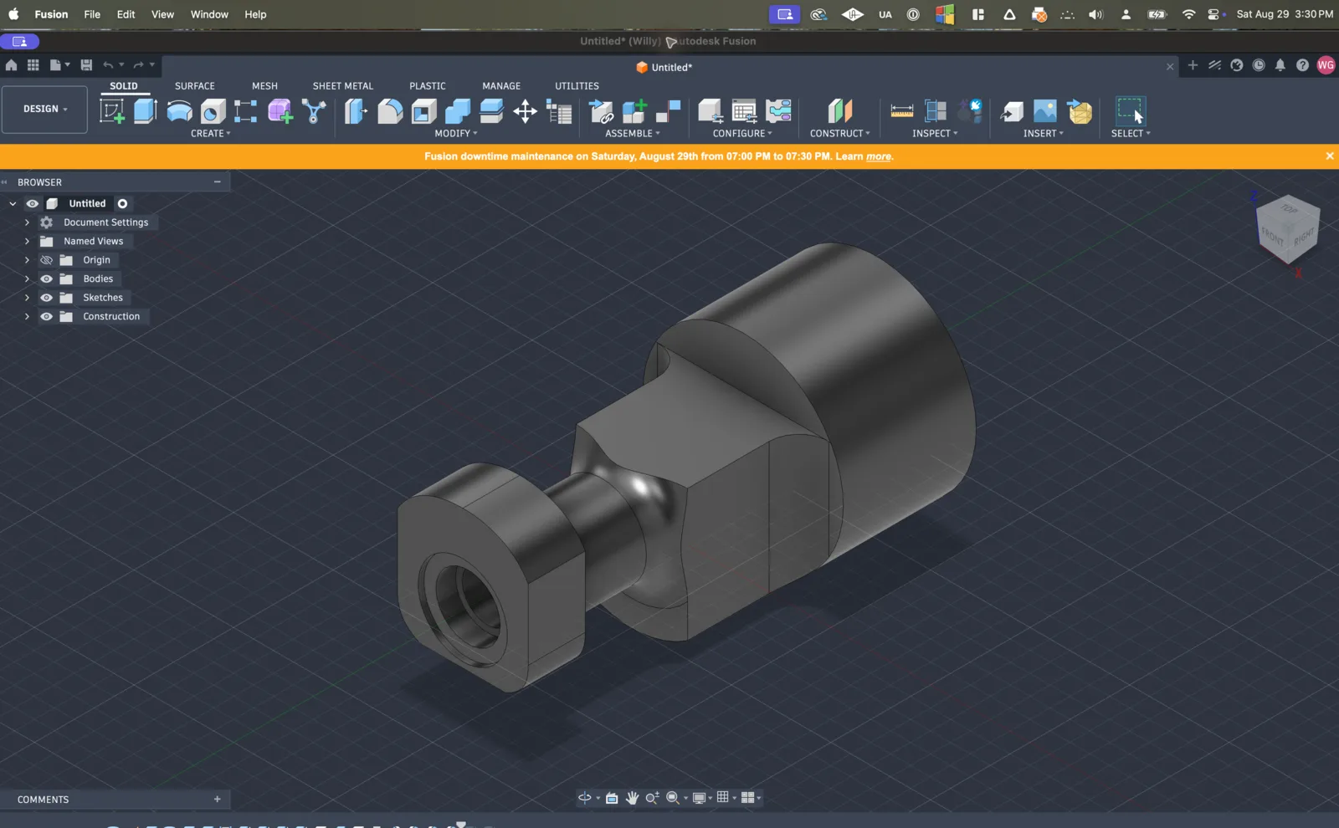Open the DESIGN workspace dropdown
The height and width of the screenshot is (828, 1339).
click(44, 110)
